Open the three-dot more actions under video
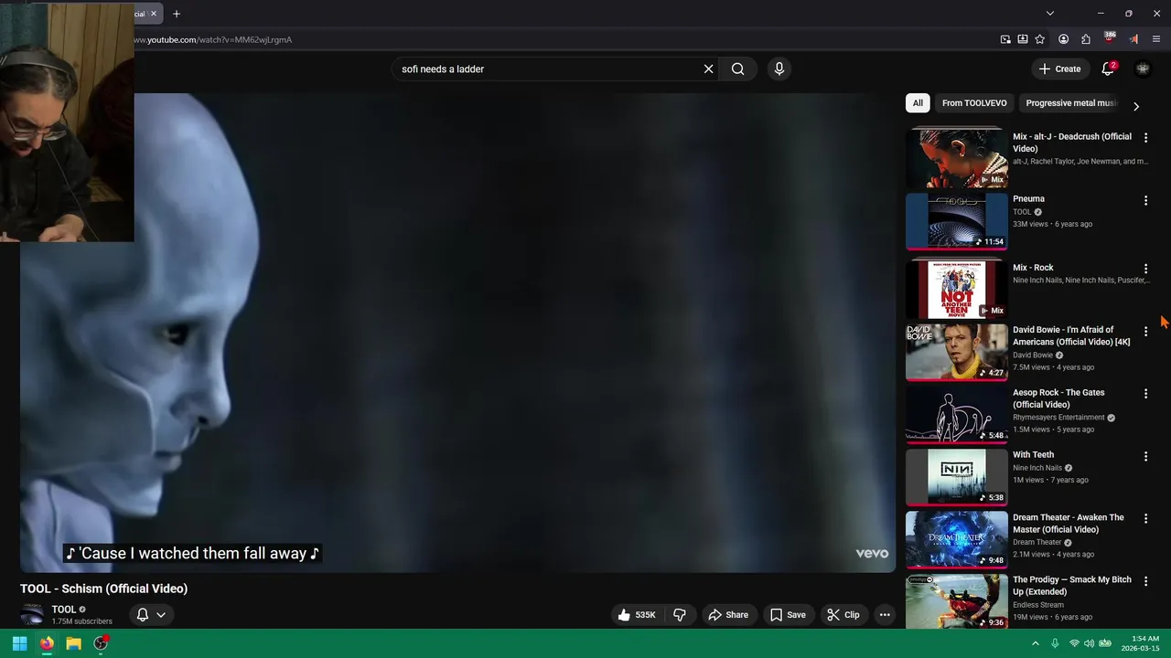Image resolution: width=1171 pixels, height=658 pixels. [x=885, y=615]
